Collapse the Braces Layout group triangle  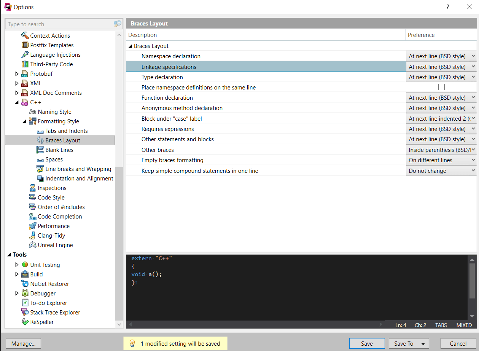point(130,46)
